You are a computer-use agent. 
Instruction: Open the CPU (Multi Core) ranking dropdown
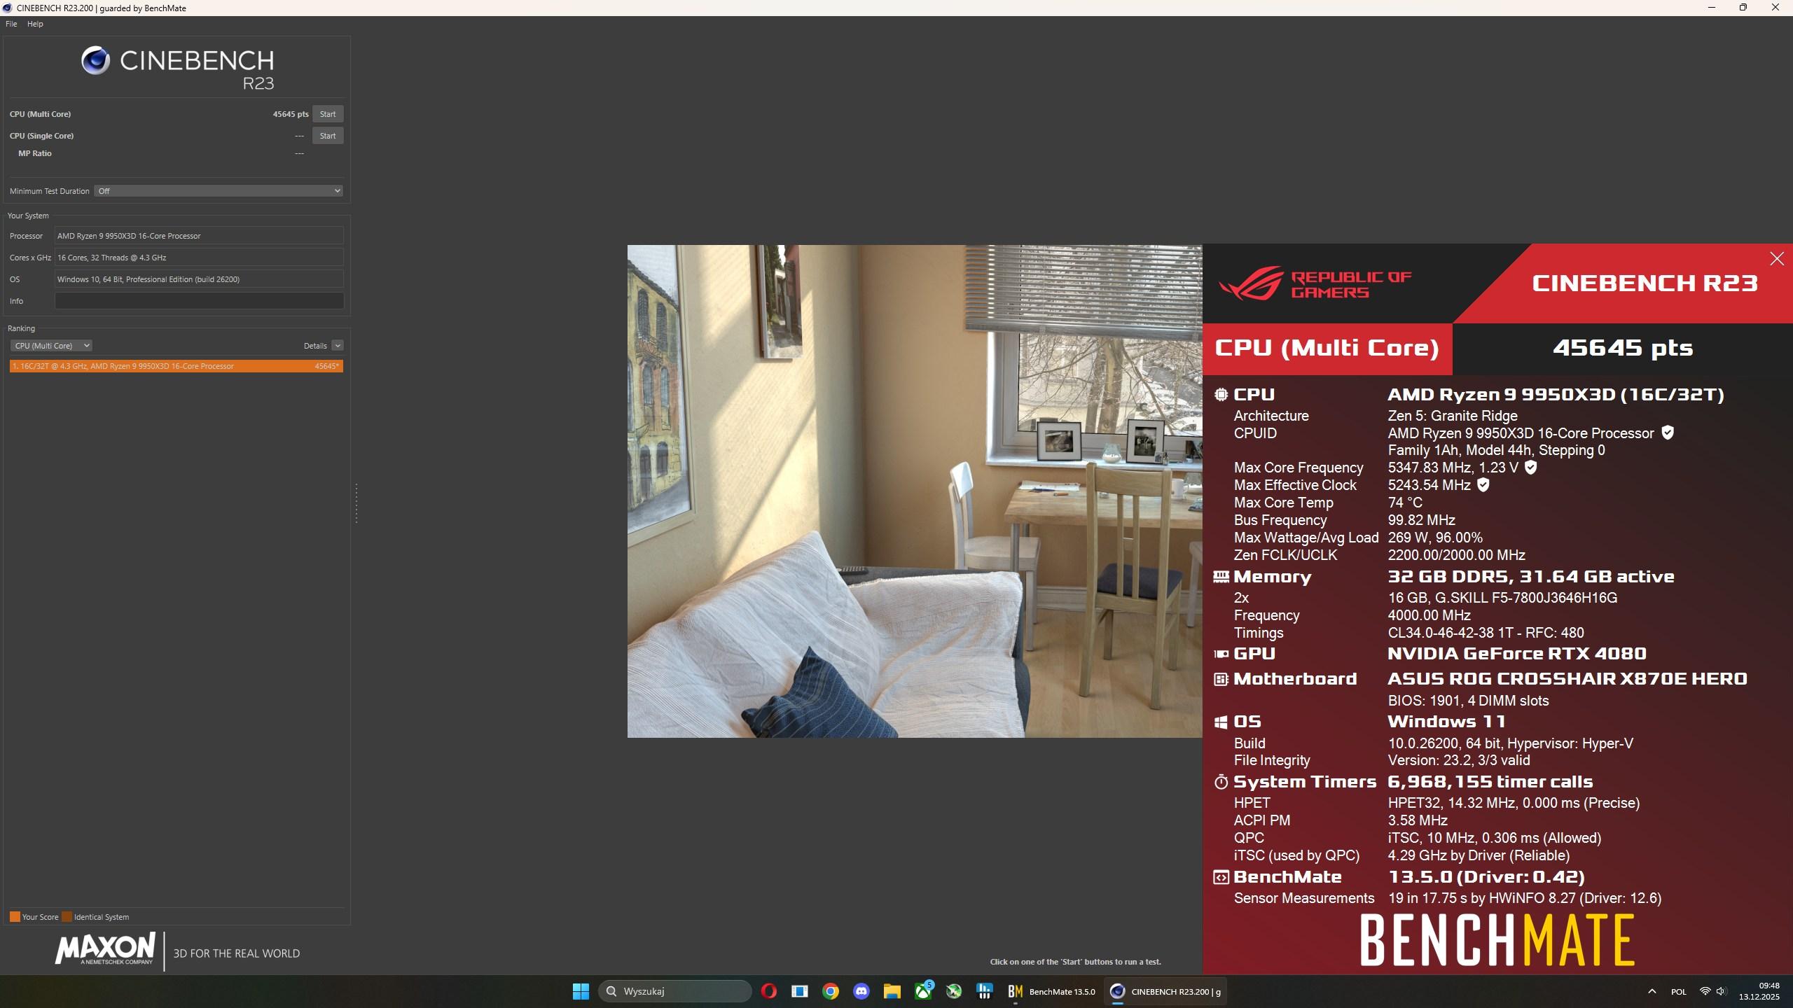(x=51, y=346)
